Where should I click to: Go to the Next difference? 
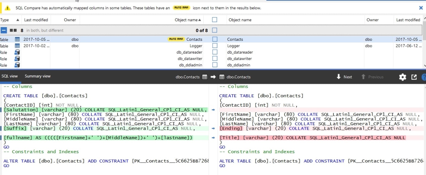point(344,77)
